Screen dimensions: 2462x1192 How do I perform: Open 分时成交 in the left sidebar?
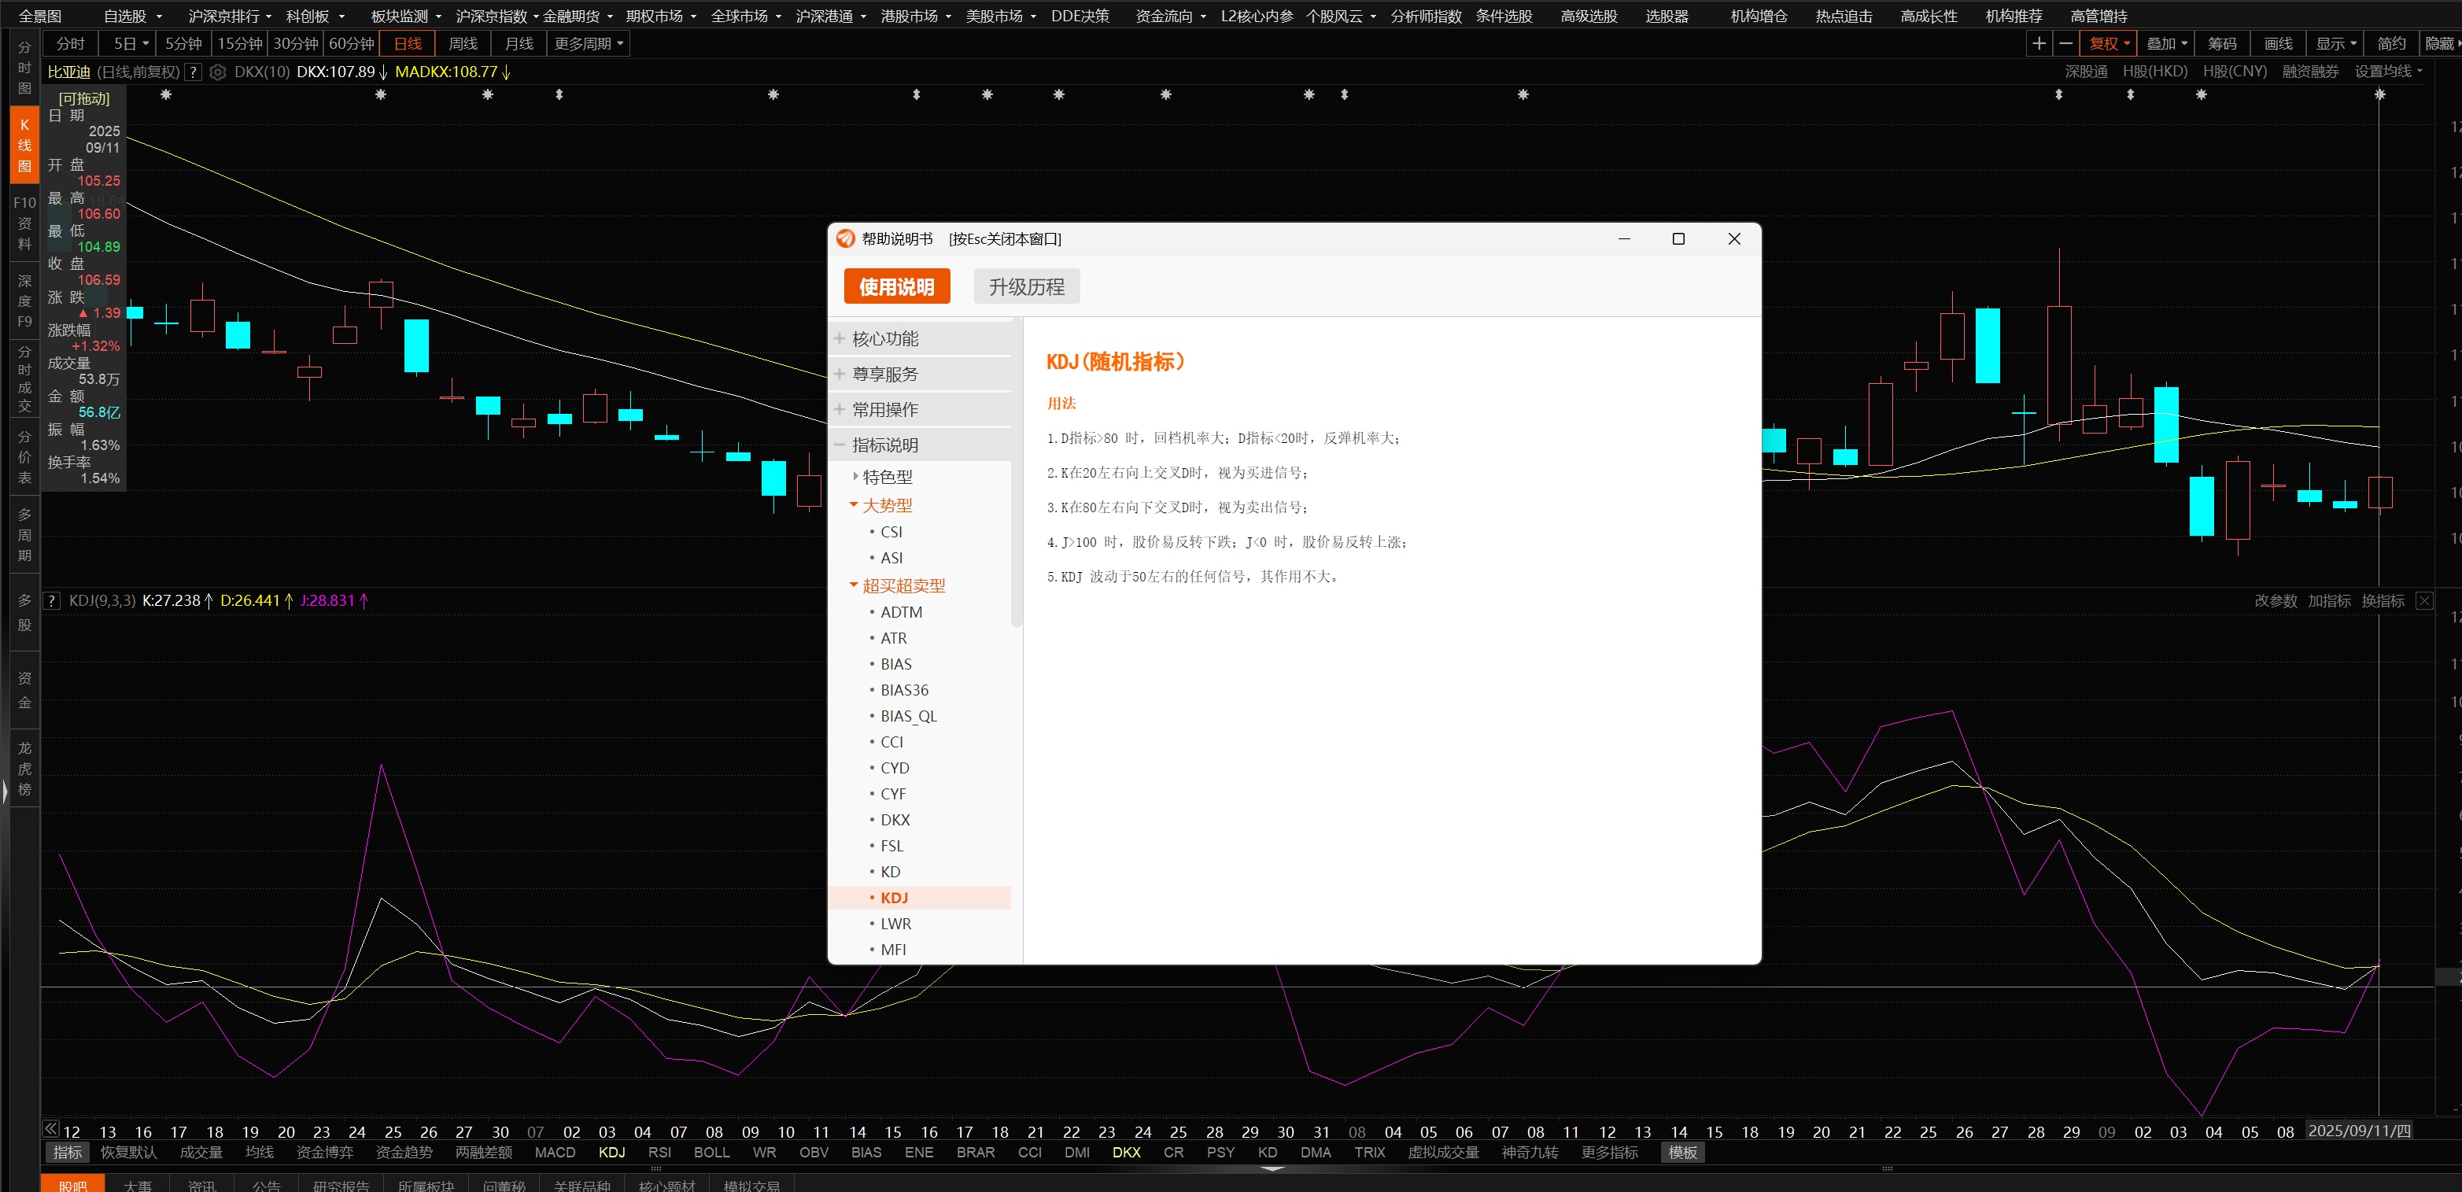(x=25, y=378)
